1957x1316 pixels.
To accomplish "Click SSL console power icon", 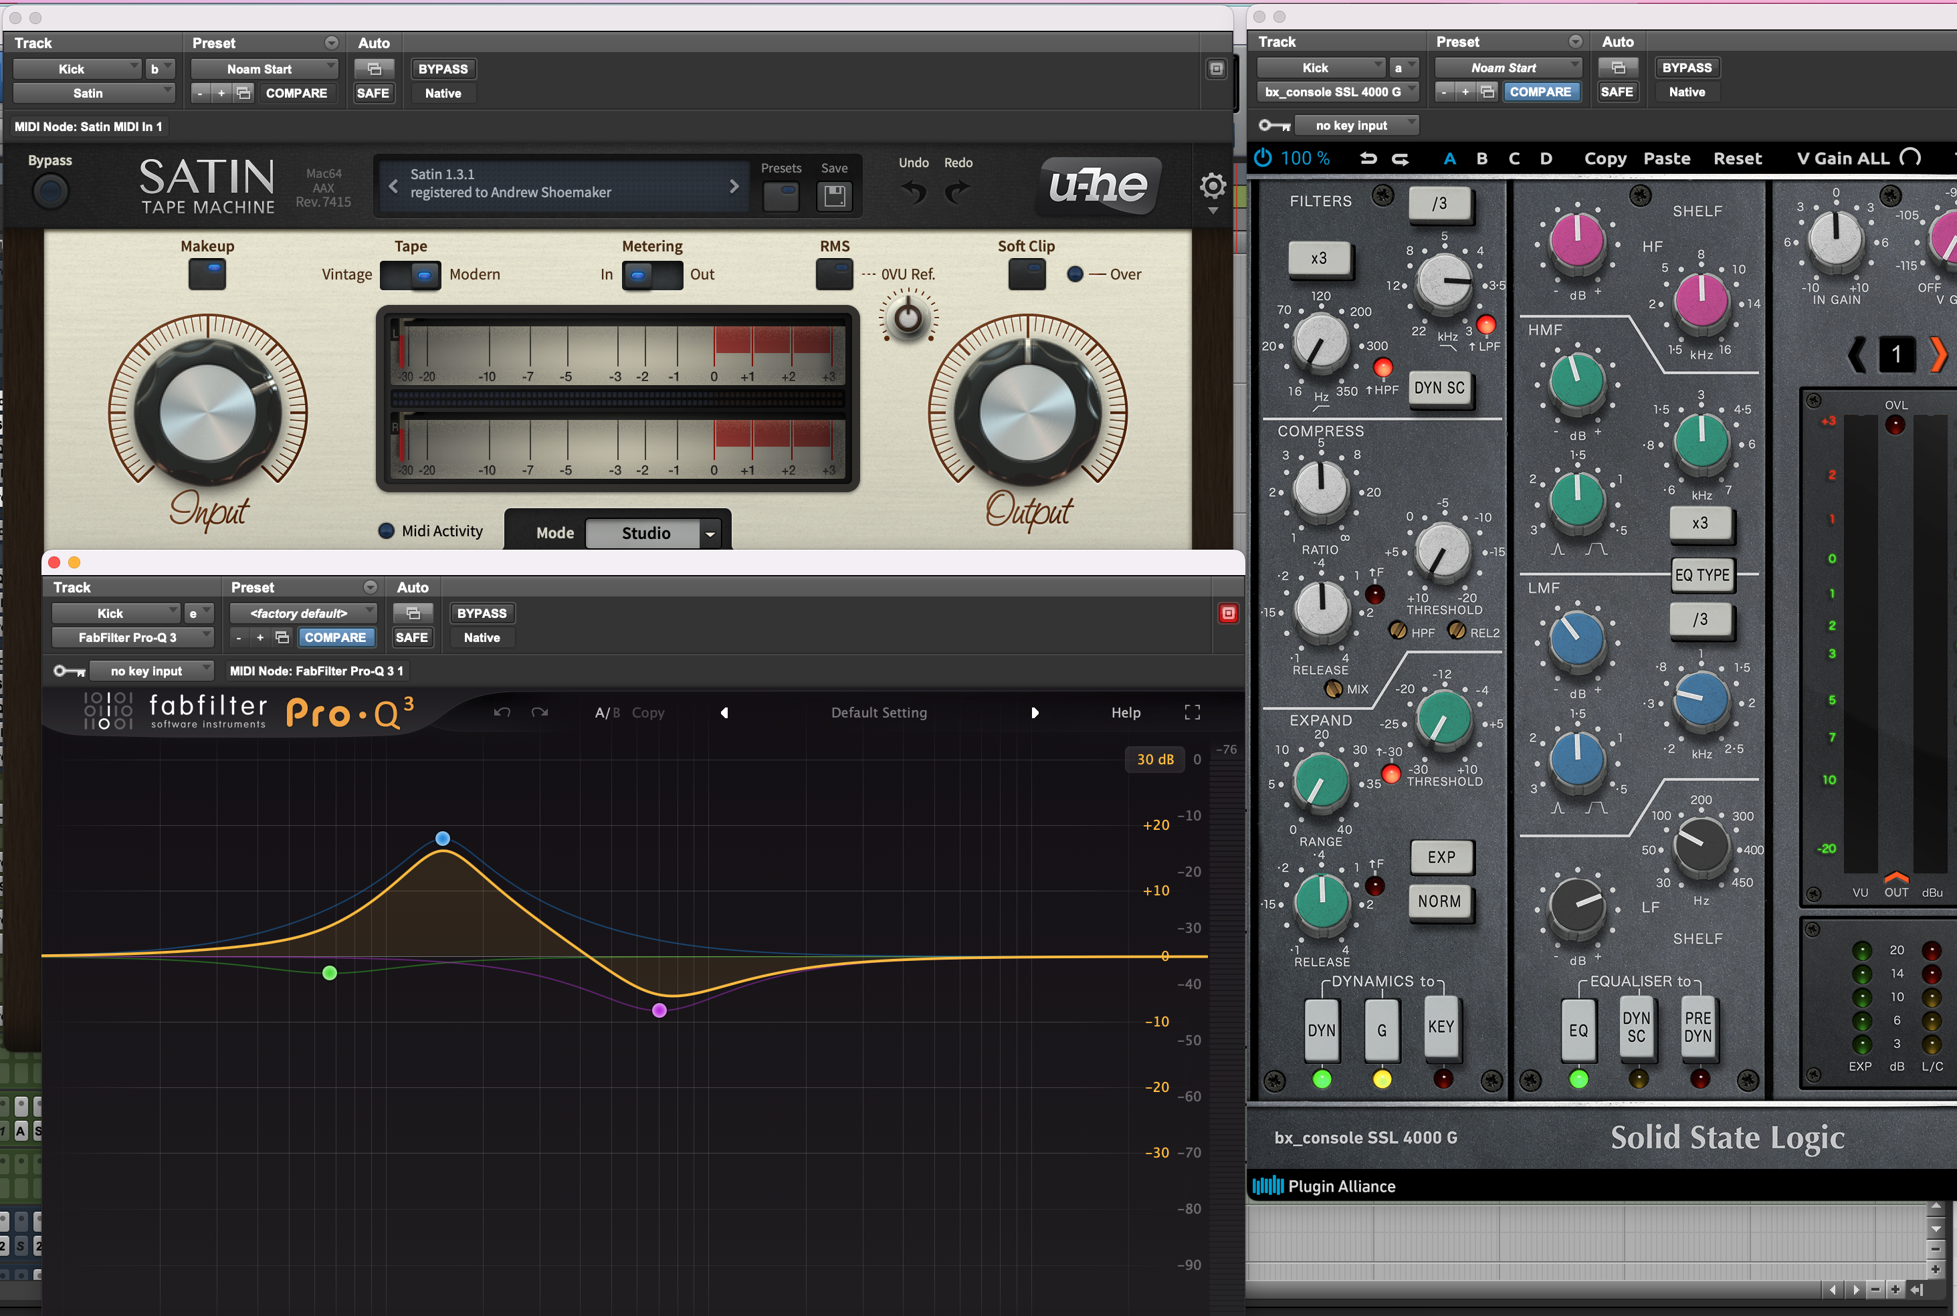I will pyautogui.click(x=1262, y=158).
